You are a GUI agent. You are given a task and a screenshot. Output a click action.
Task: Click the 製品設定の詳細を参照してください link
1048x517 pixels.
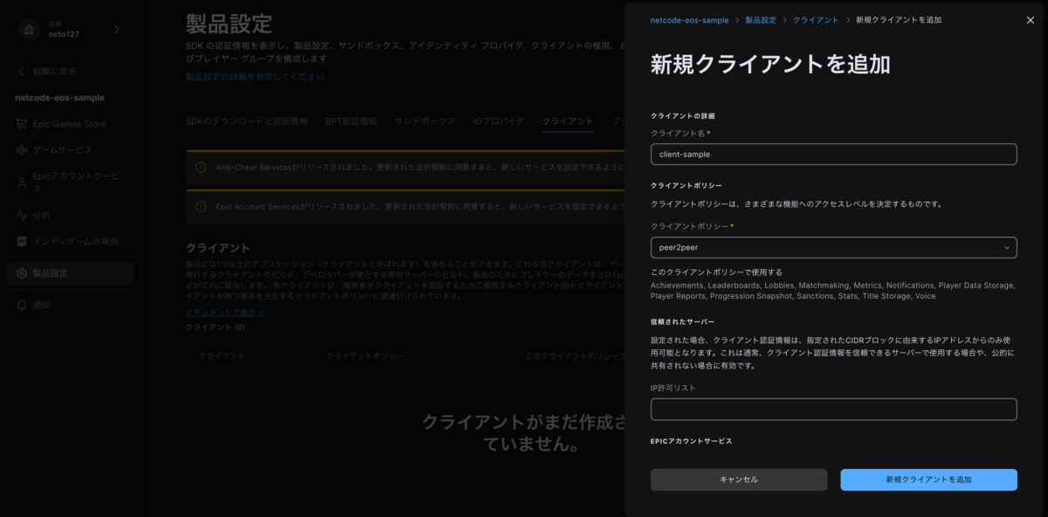click(x=253, y=77)
